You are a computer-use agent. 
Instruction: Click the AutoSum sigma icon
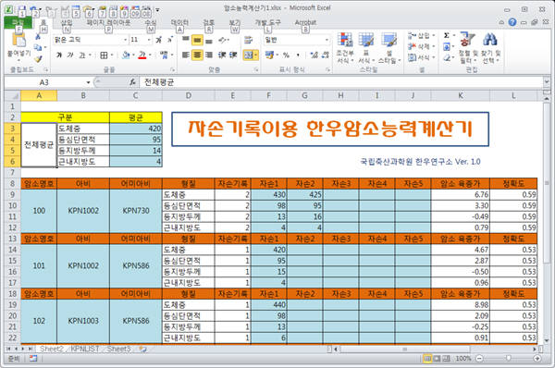coord(447,35)
